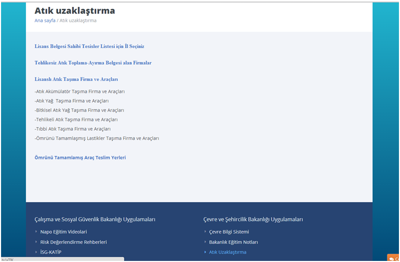
Task: Open Atık Akümülatör Taşıma Firma ve Araçları
Action: tap(79, 92)
